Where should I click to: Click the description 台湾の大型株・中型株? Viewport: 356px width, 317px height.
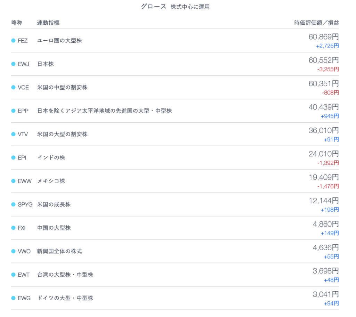click(65, 275)
